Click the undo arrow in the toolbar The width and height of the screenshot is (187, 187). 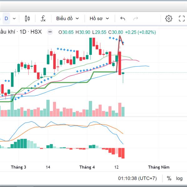[122, 19]
